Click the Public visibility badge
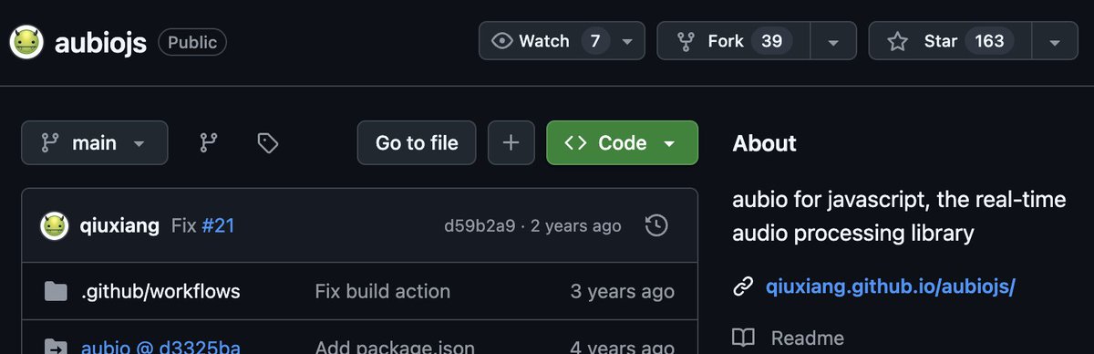This screenshot has height=354, width=1094. [192, 42]
